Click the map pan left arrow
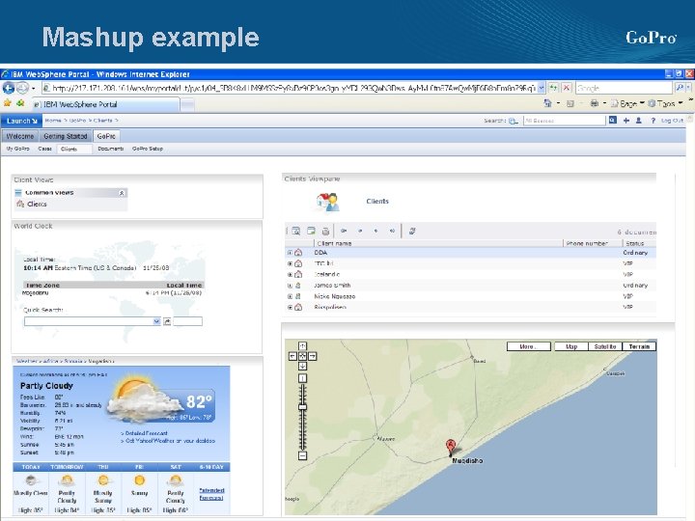 pyautogui.click(x=292, y=356)
